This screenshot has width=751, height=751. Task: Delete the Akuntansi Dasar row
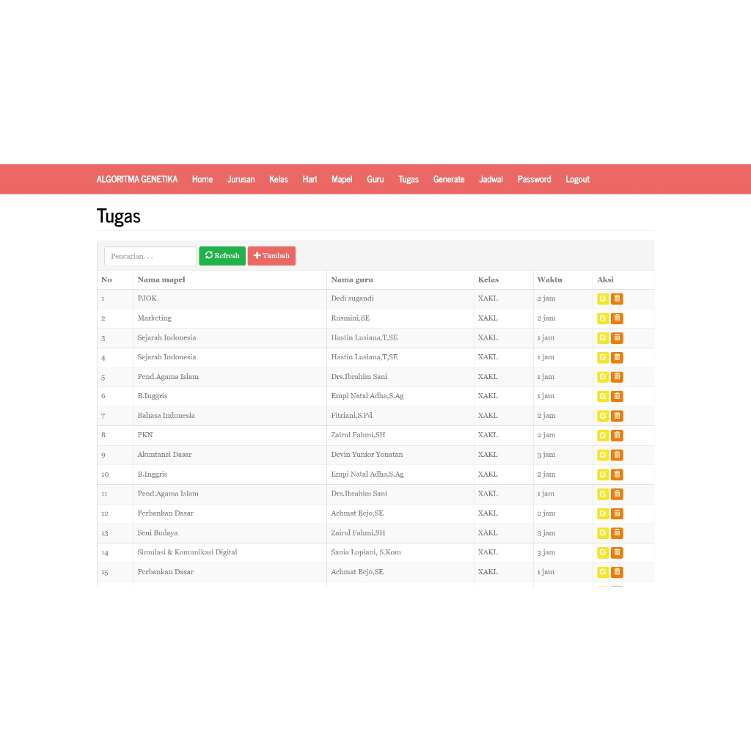pos(617,455)
